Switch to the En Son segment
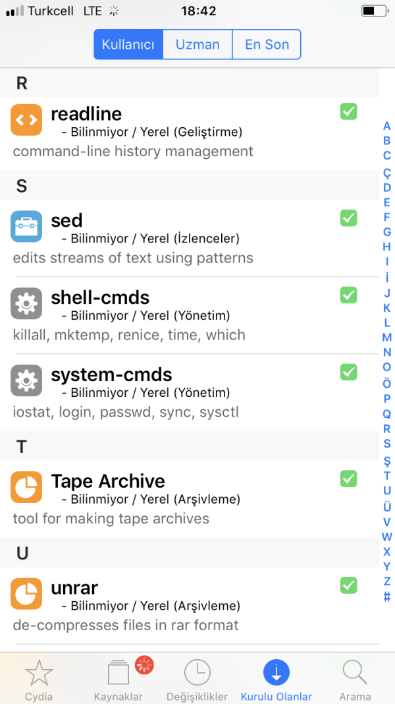The width and height of the screenshot is (395, 704). (267, 45)
